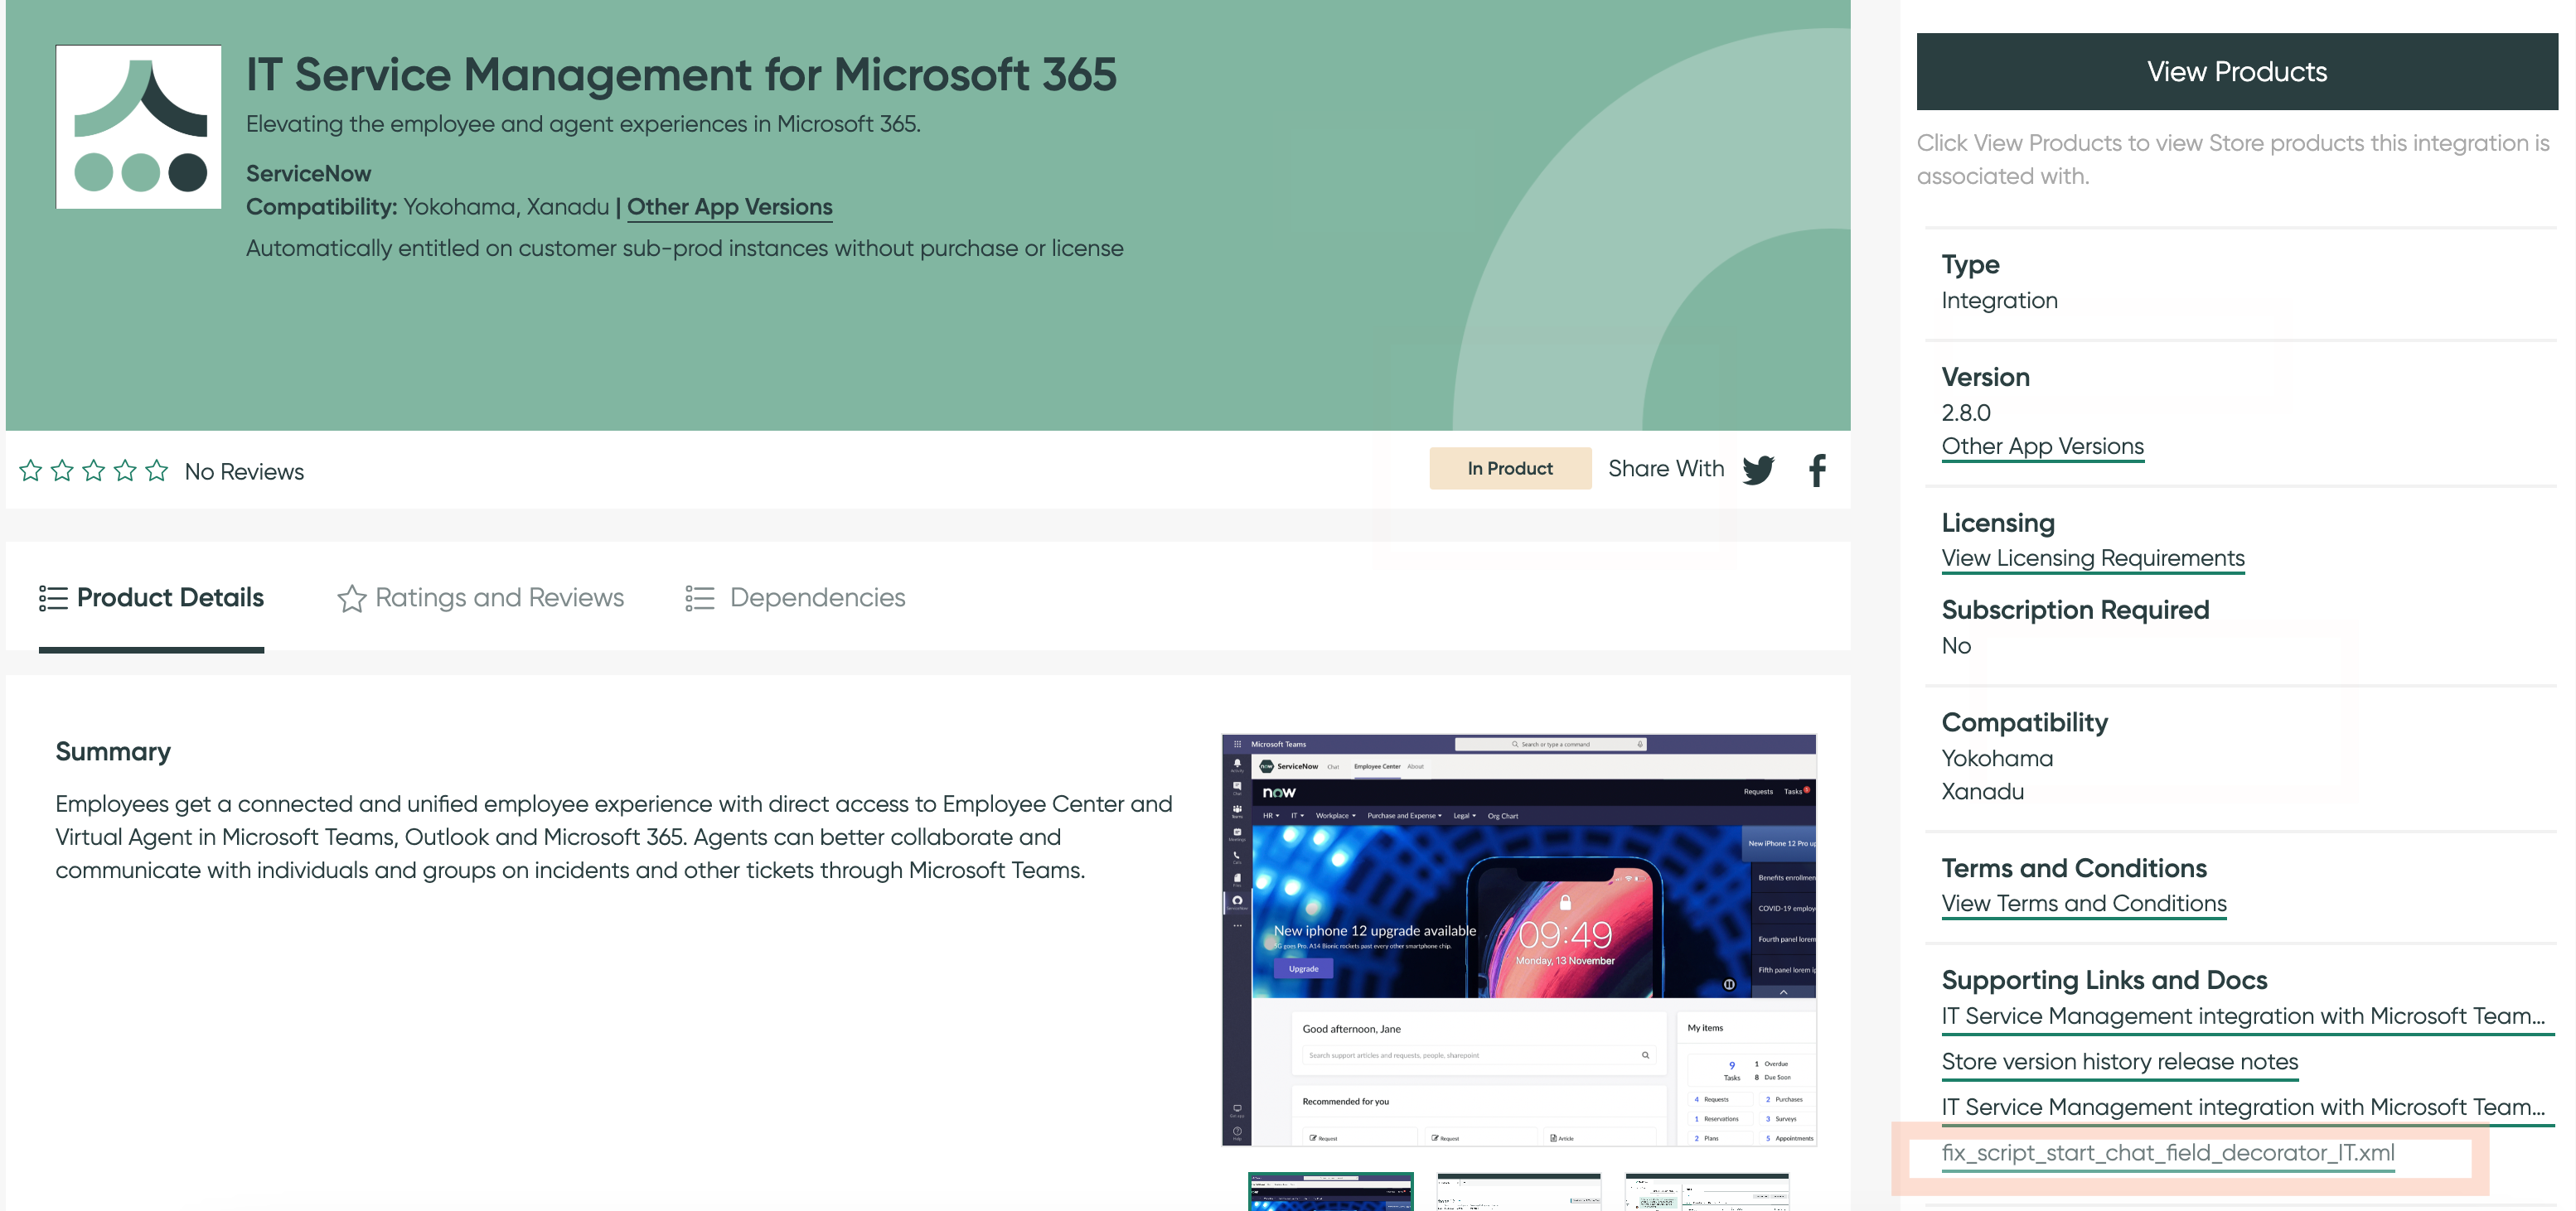Click the No Reviews text

(x=244, y=471)
